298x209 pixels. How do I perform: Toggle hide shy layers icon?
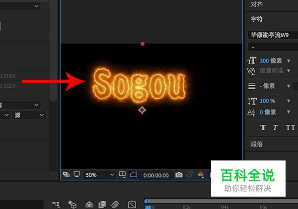tap(89, 205)
